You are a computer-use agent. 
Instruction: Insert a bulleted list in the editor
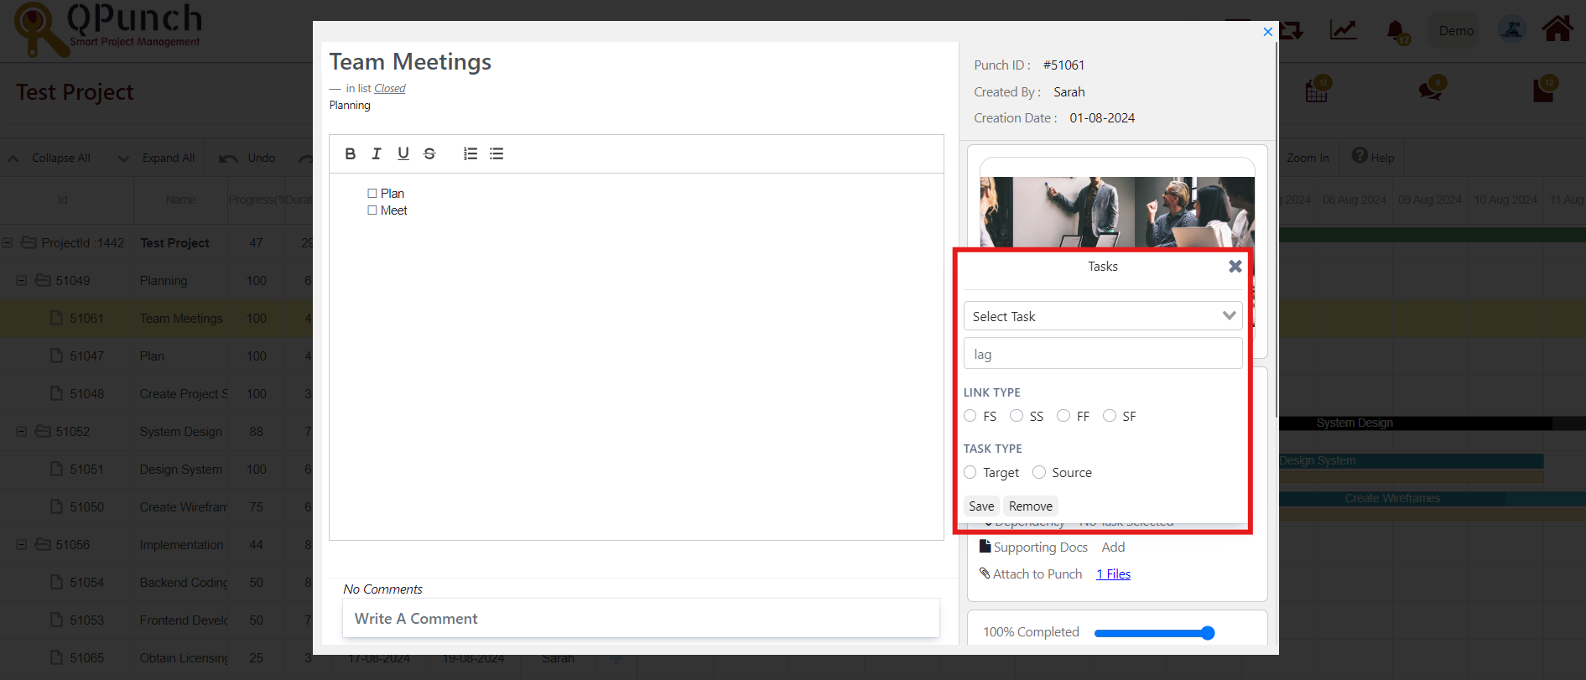point(497,153)
